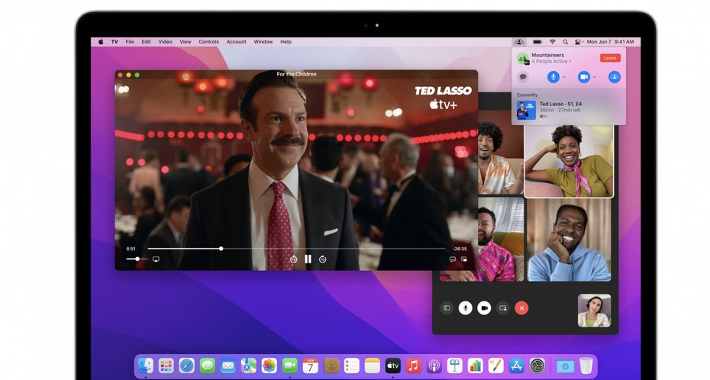Open the Account menu in menu bar
Viewport: 710px width, 380px height.
click(237, 42)
